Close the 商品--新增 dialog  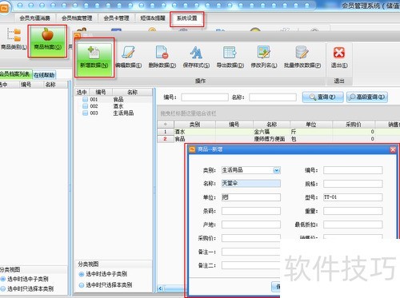[x=393, y=149]
